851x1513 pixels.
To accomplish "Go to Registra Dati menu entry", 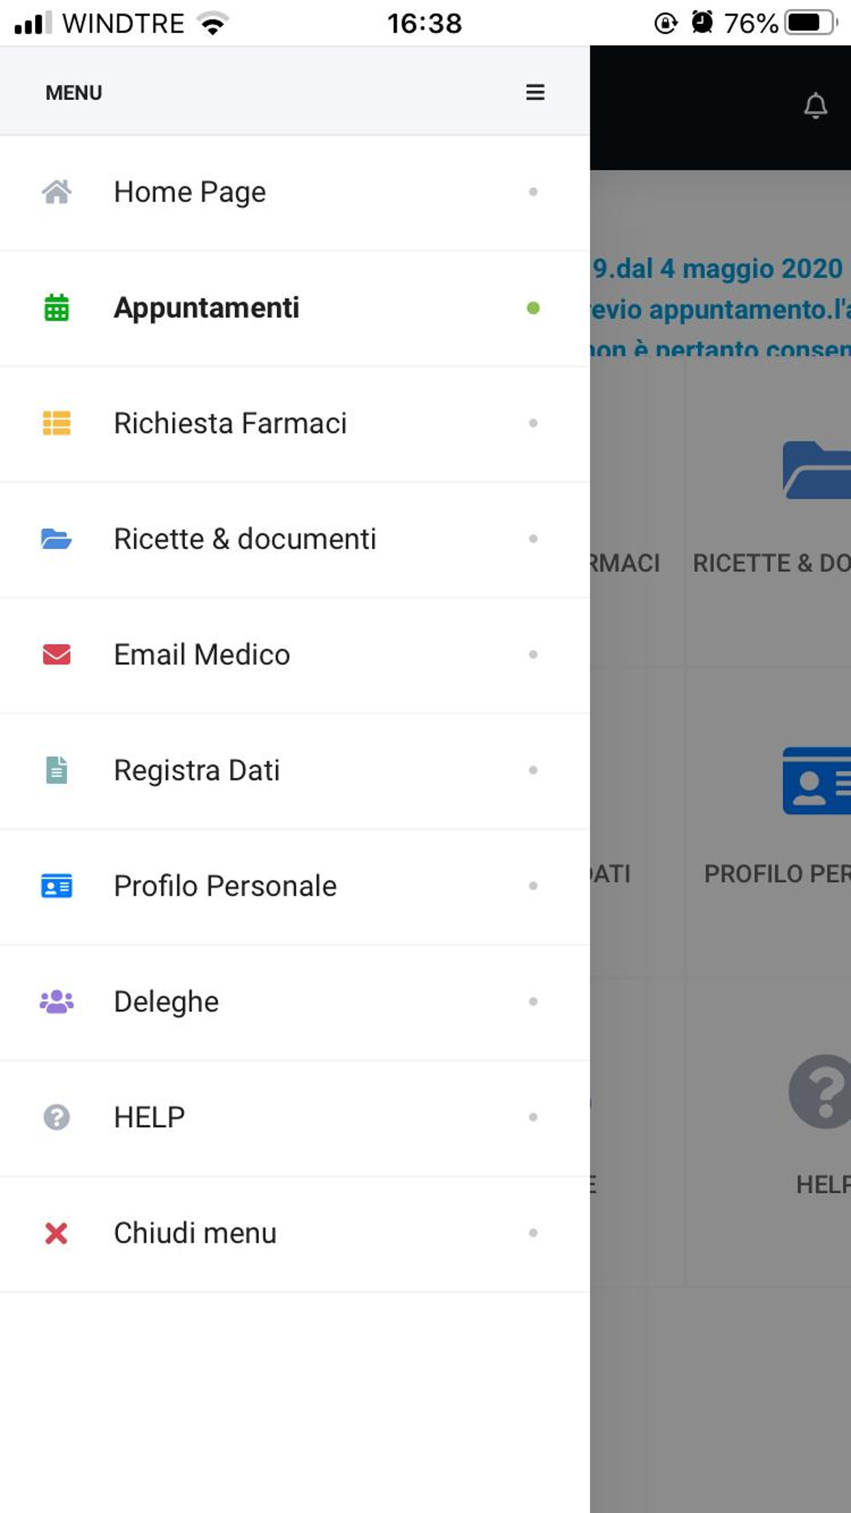I will coord(197,770).
